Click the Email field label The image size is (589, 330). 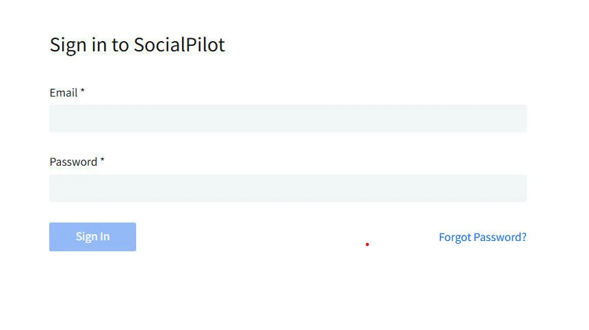(x=64, y=92)
